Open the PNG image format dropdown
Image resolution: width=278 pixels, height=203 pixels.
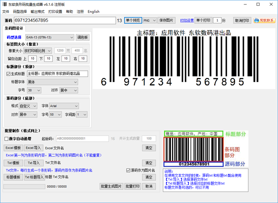coord(150,21)
